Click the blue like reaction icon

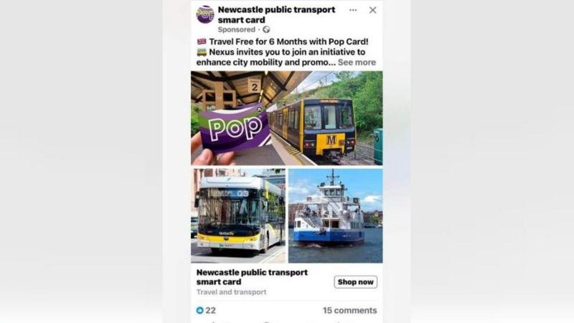200,311
